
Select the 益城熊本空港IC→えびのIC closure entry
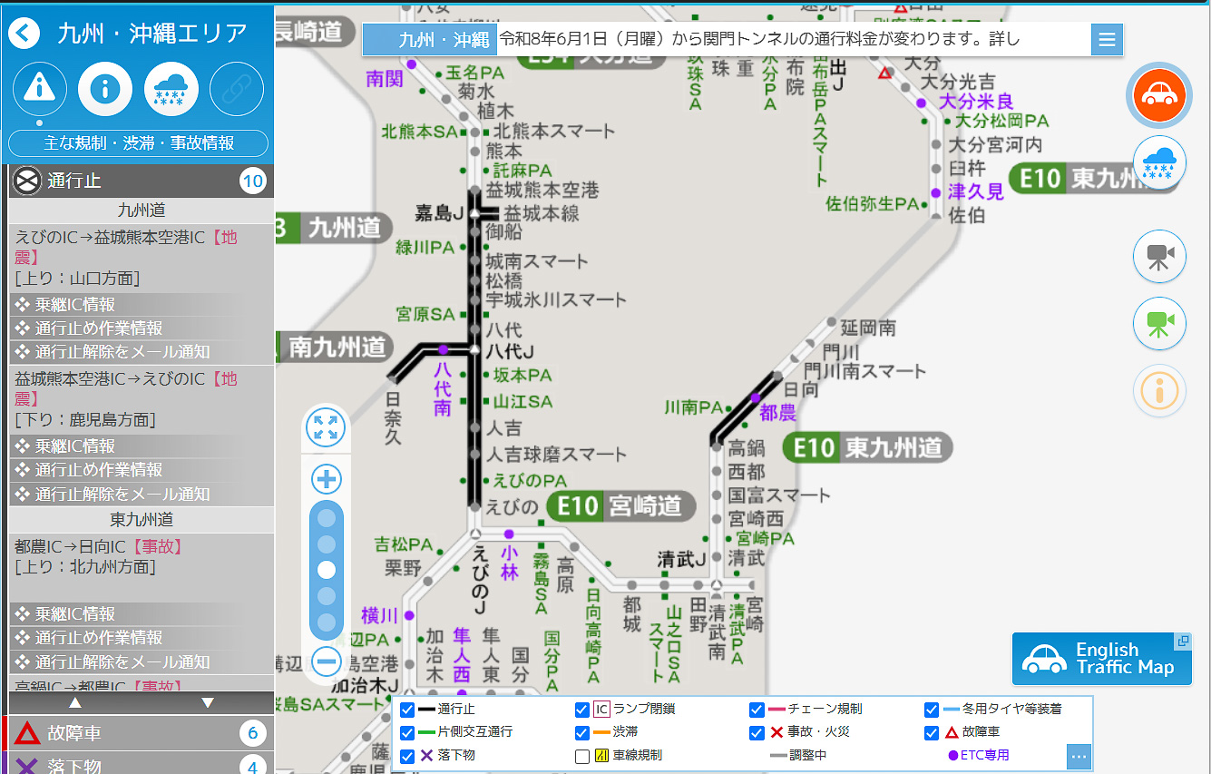point(142,399)
